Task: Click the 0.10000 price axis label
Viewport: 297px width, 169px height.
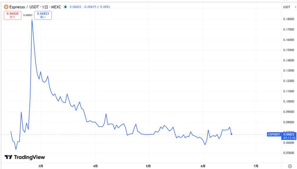Action: [x=289, y=102]
